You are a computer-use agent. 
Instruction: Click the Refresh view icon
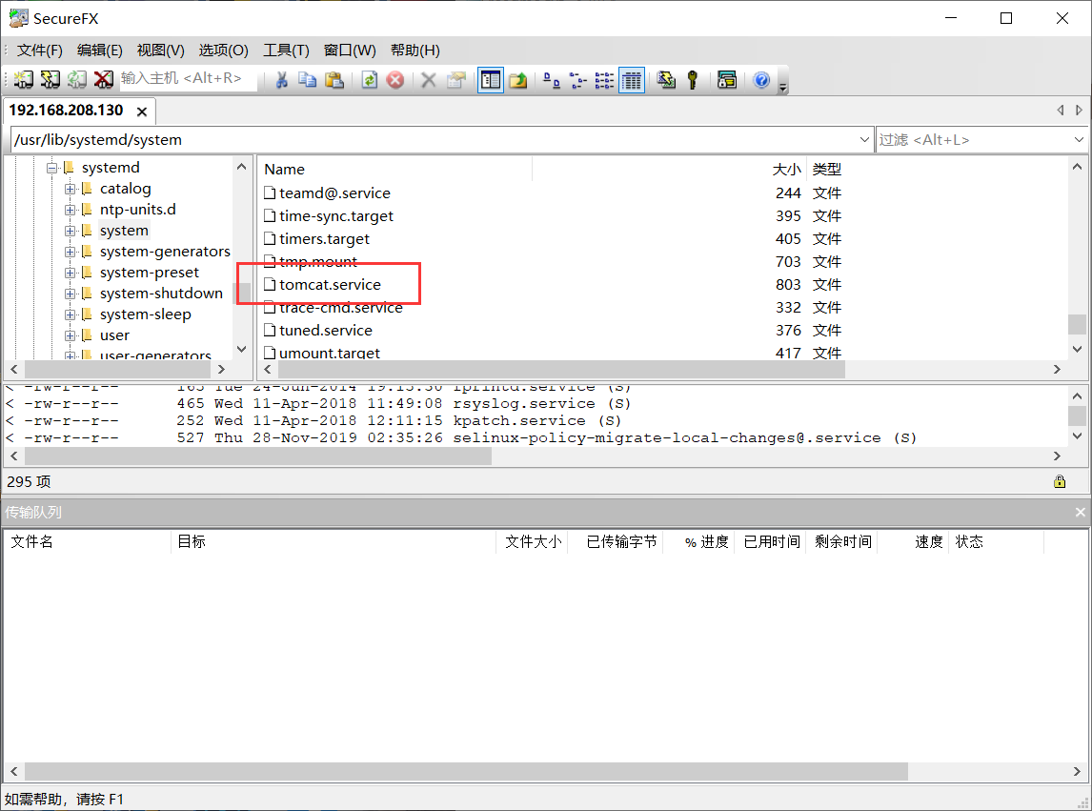pos(370,80)
